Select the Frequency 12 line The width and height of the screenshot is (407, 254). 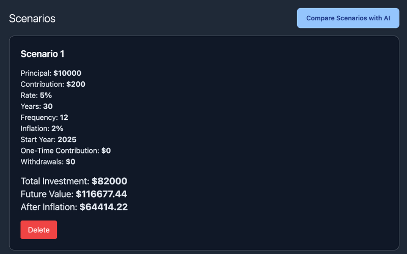tap(44, 117)
